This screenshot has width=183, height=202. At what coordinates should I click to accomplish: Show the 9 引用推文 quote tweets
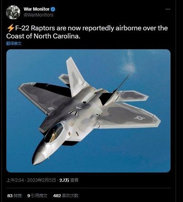38,196
